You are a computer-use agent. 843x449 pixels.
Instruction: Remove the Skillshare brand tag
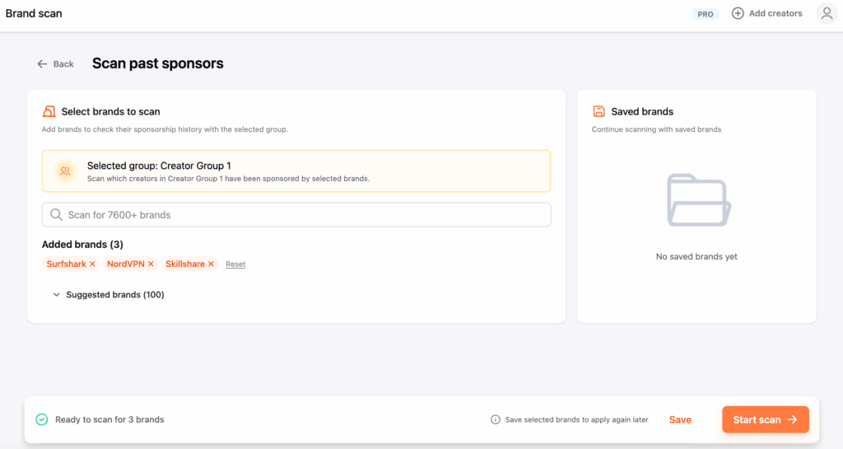pos(211,264)
